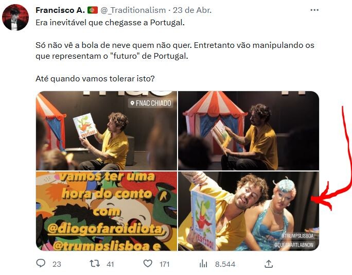Image resolution: width=352 pixels, height=275 pixels.
Task: Click the @_Traditionalism handle
Action: pyautogui.click(x=133, y=10)
